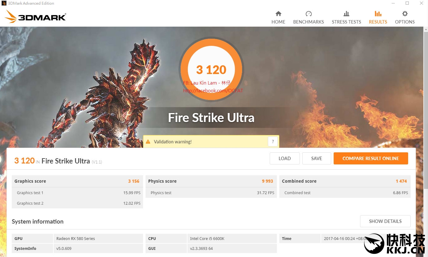
Task: Click COMPARE RESULT ONLINE button
Action: pyautogui.click(x=371, y=158)
